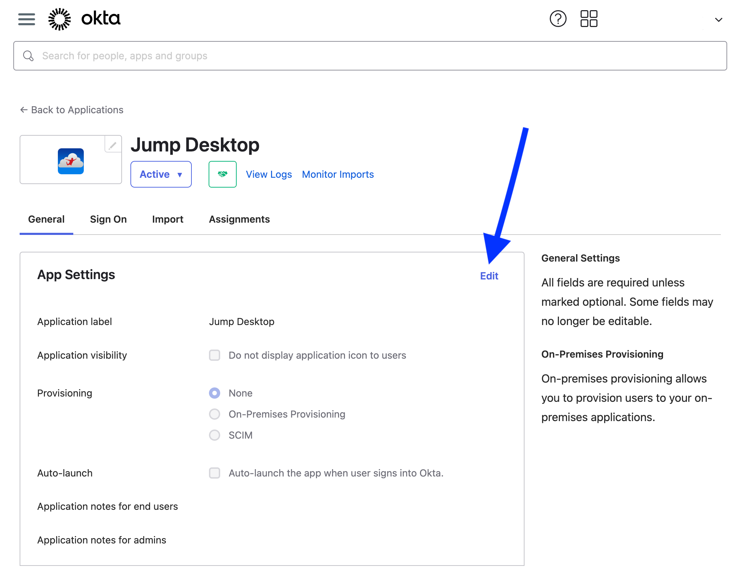744x568 pixels.
Task: Open Monitor Imports
Action: pyautogui.click(x=338, y=174)
